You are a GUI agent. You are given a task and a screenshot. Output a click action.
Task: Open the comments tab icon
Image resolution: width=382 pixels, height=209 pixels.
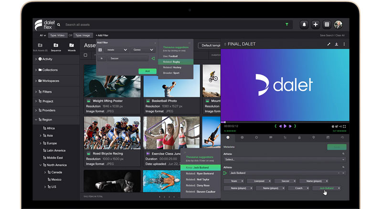(271, 137)
